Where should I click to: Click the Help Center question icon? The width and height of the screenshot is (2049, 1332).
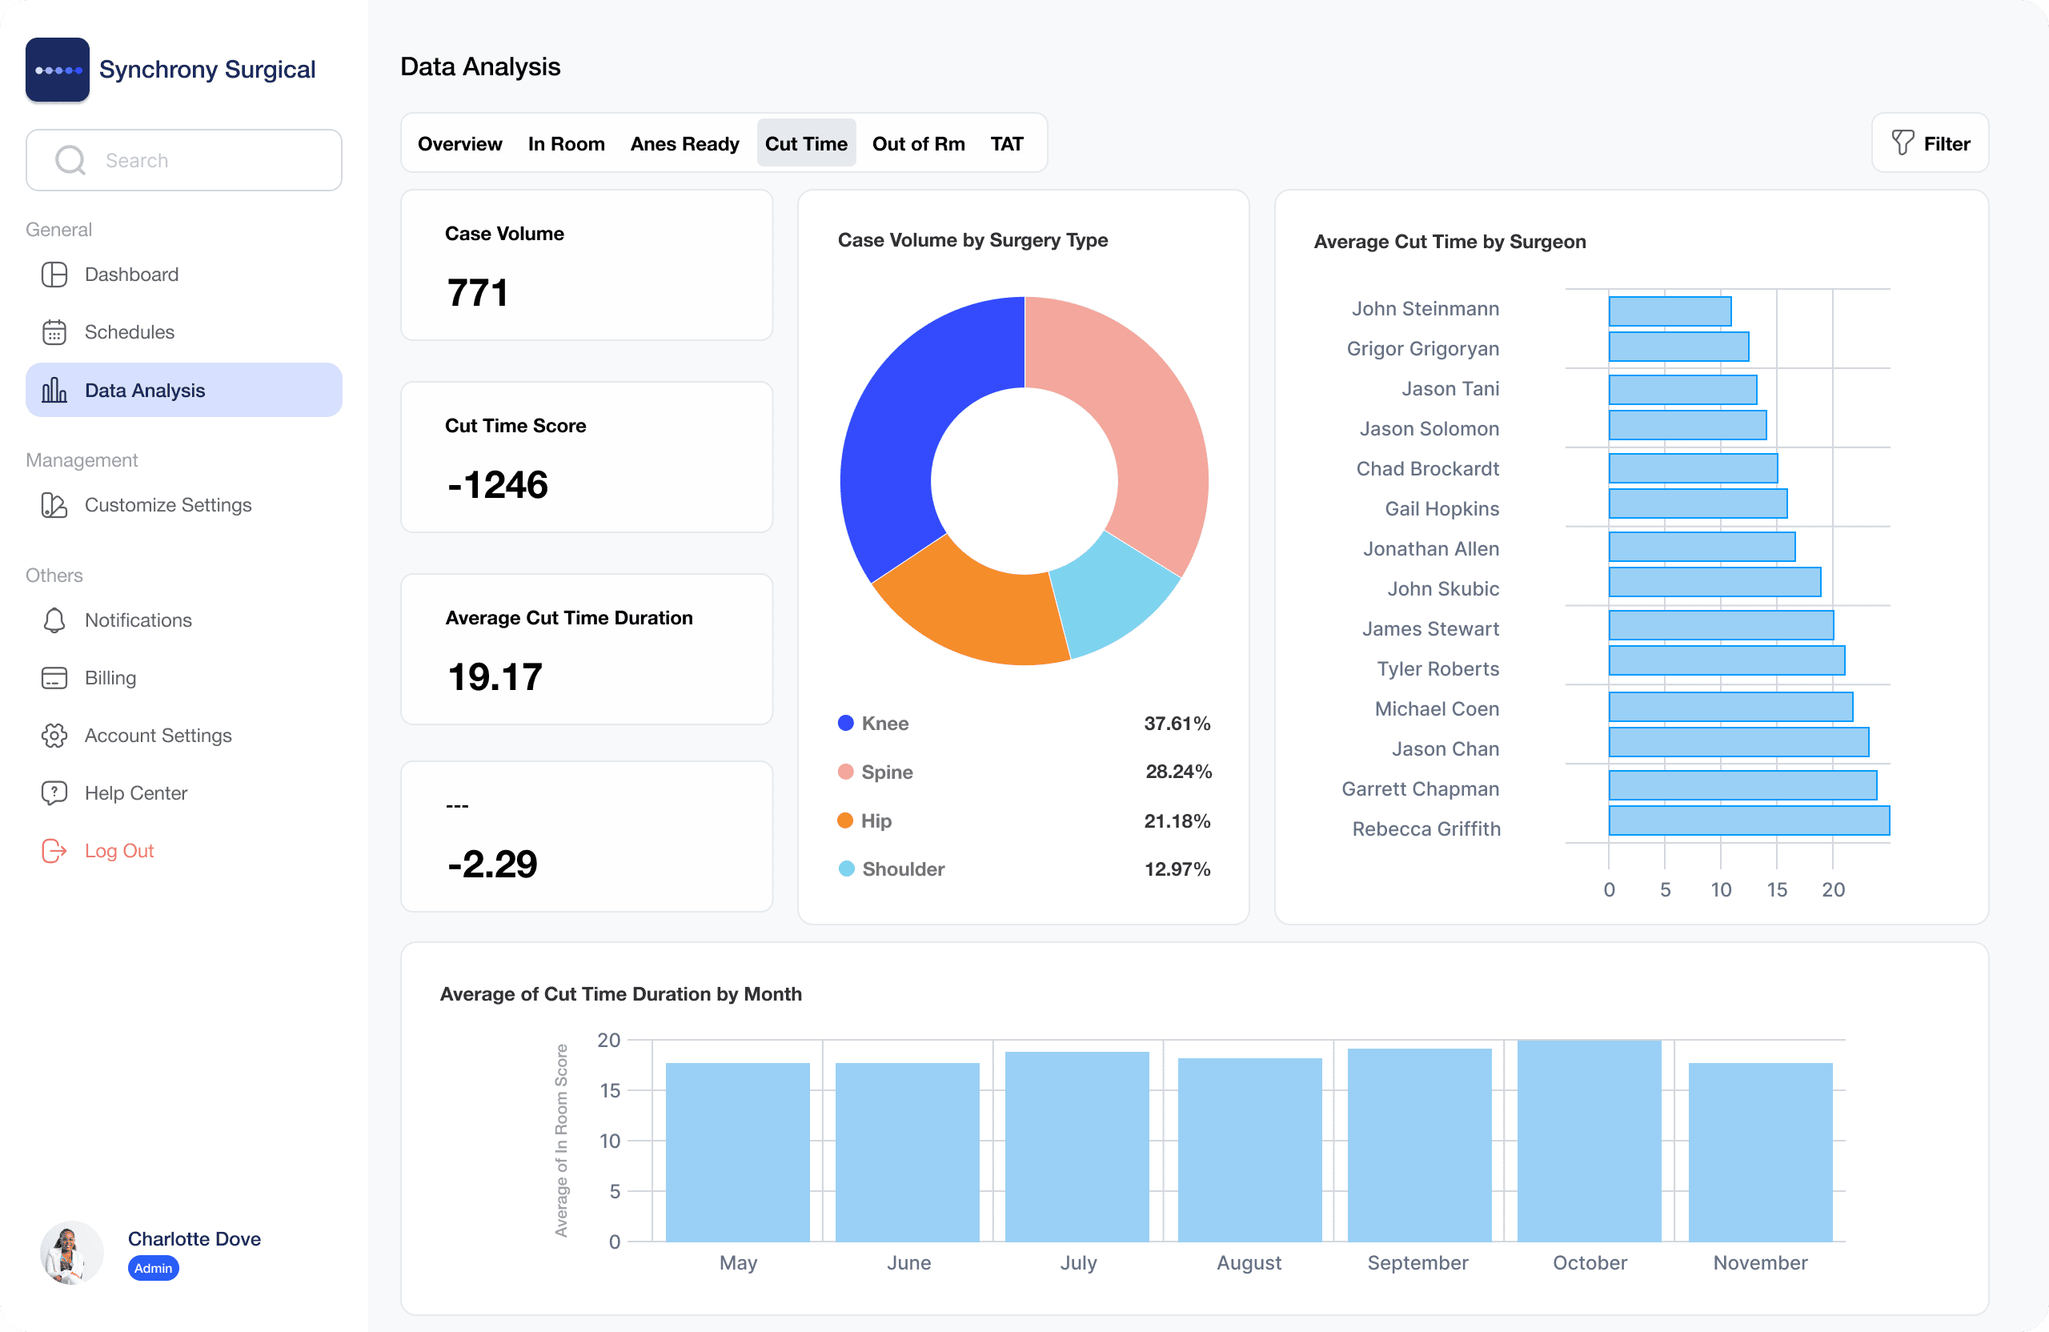[54, 792]
